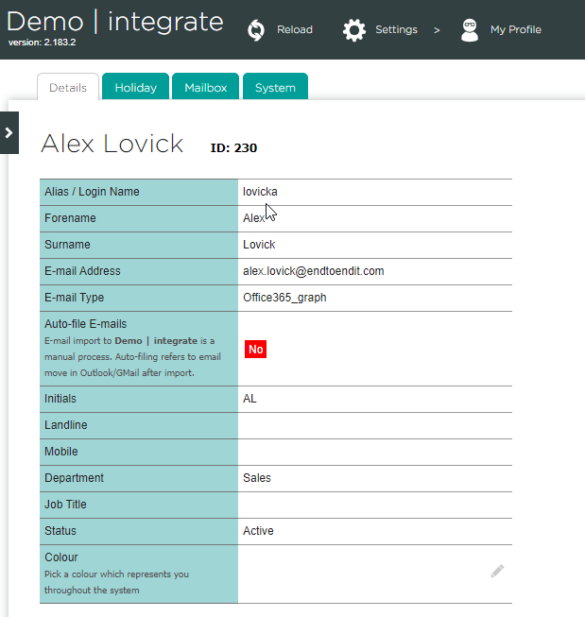Click the Sales department value

click(x=257, y=478)
